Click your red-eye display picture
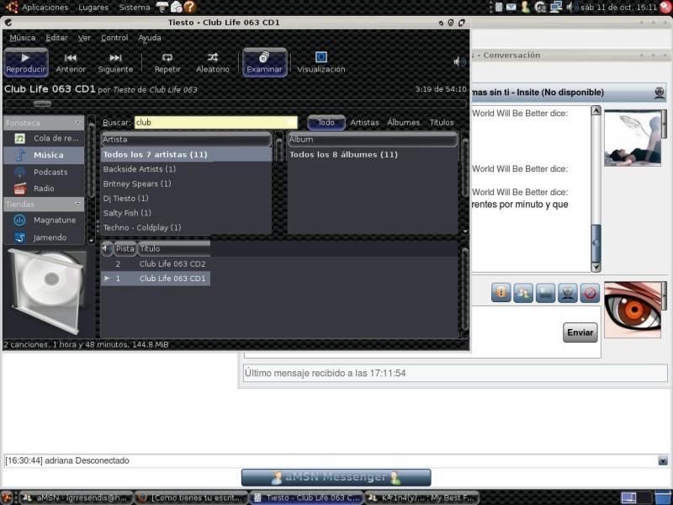Image resolution: width=673 pixels, height=505 pixels. [633, 310]
